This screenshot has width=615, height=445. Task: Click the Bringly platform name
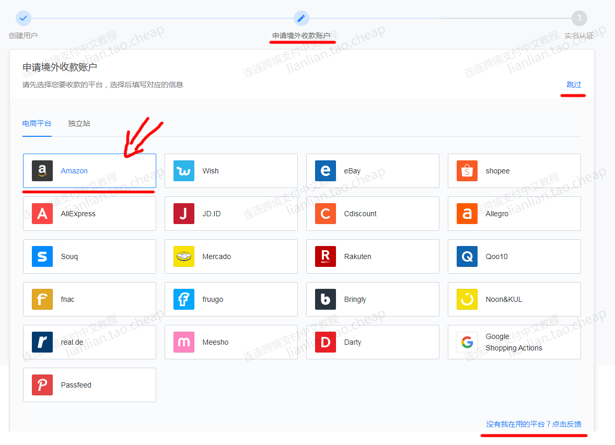(x=355, y=299)
